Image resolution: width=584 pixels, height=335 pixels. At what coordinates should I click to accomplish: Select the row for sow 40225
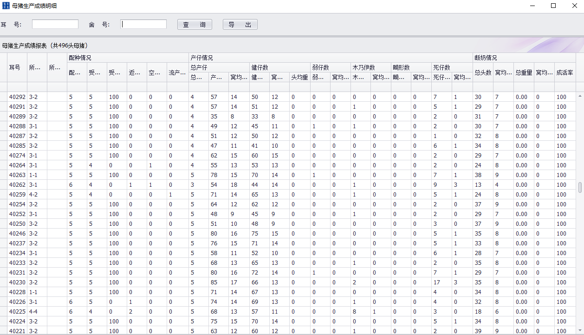pos(17,312)
